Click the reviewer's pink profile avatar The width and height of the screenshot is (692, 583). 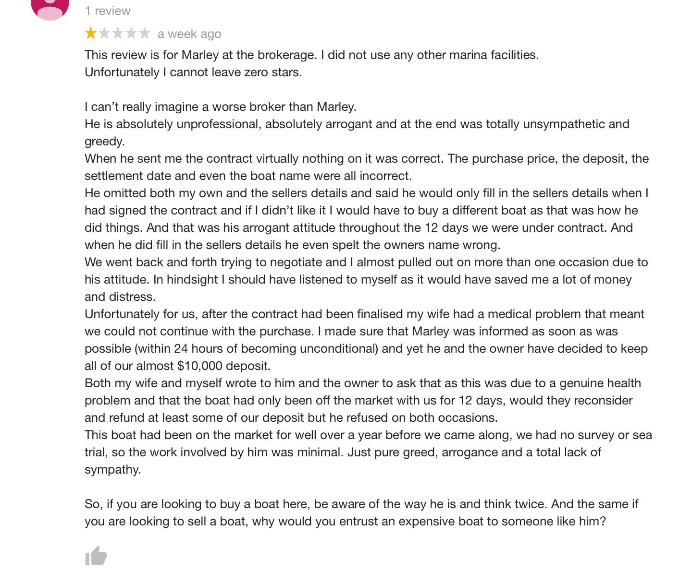(50, 8)
